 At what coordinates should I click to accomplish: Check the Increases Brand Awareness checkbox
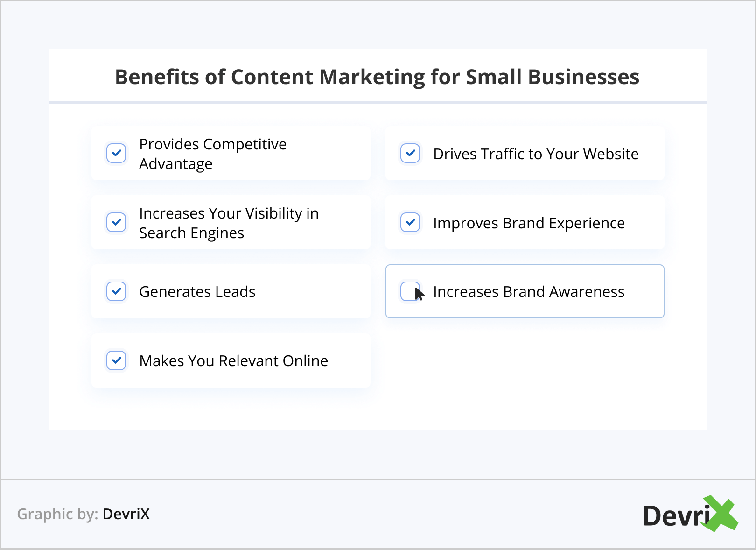click(x=410, y=291)
